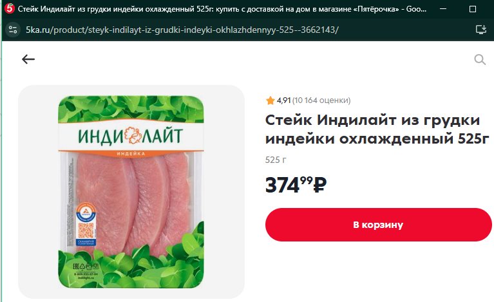Go back using the left arrow icon
Viewport: 494px width, 302px height.
pos(28,59)
